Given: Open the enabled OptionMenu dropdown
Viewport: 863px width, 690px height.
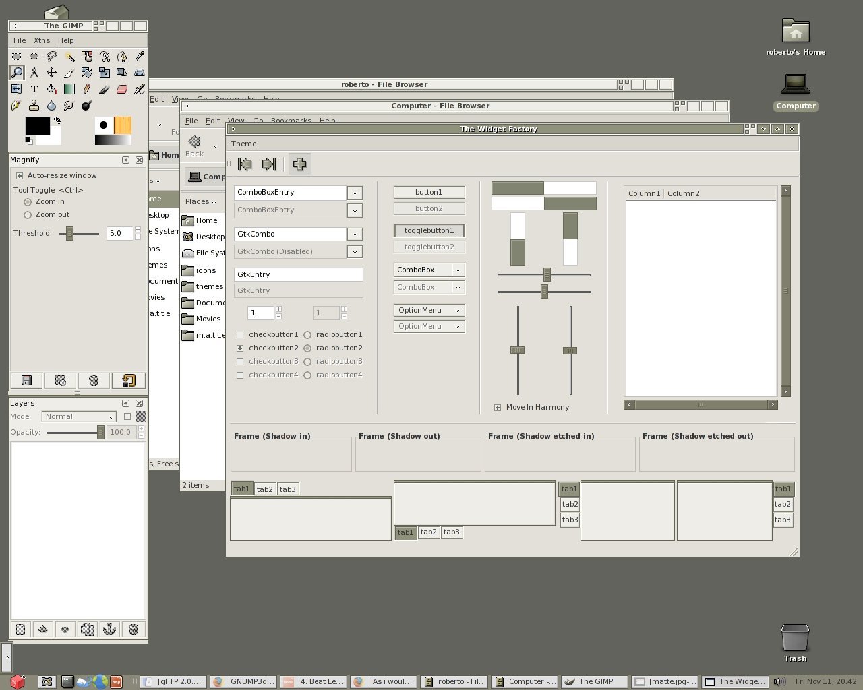Looking at the screenshot, I should pos(429,310).
